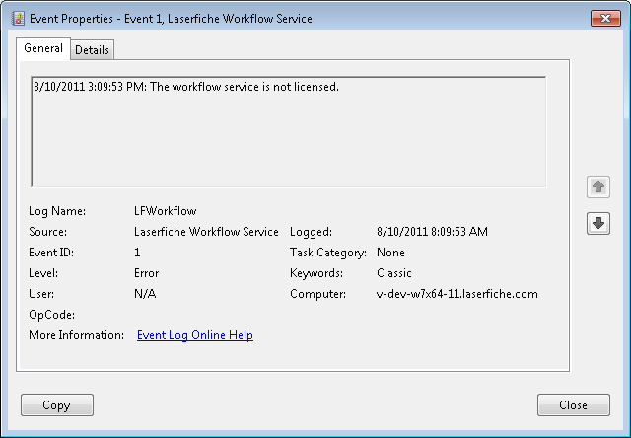Go to previous event with up arrow
Viewport: 631px width, 438px height.
point(597,186)
